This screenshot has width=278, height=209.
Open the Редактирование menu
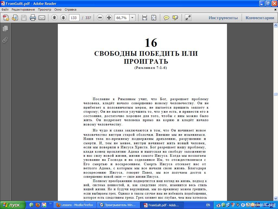click(23, 10)
